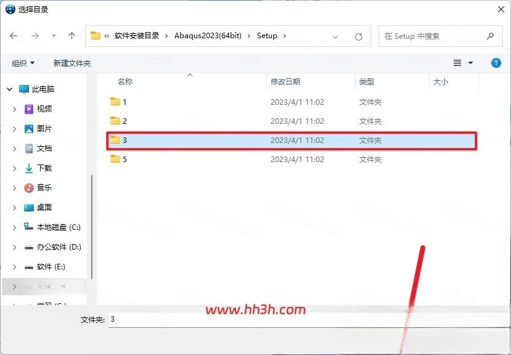Screen dimensions: 511x355
Task: Open the help question mark icon
Action: [496, 63]
